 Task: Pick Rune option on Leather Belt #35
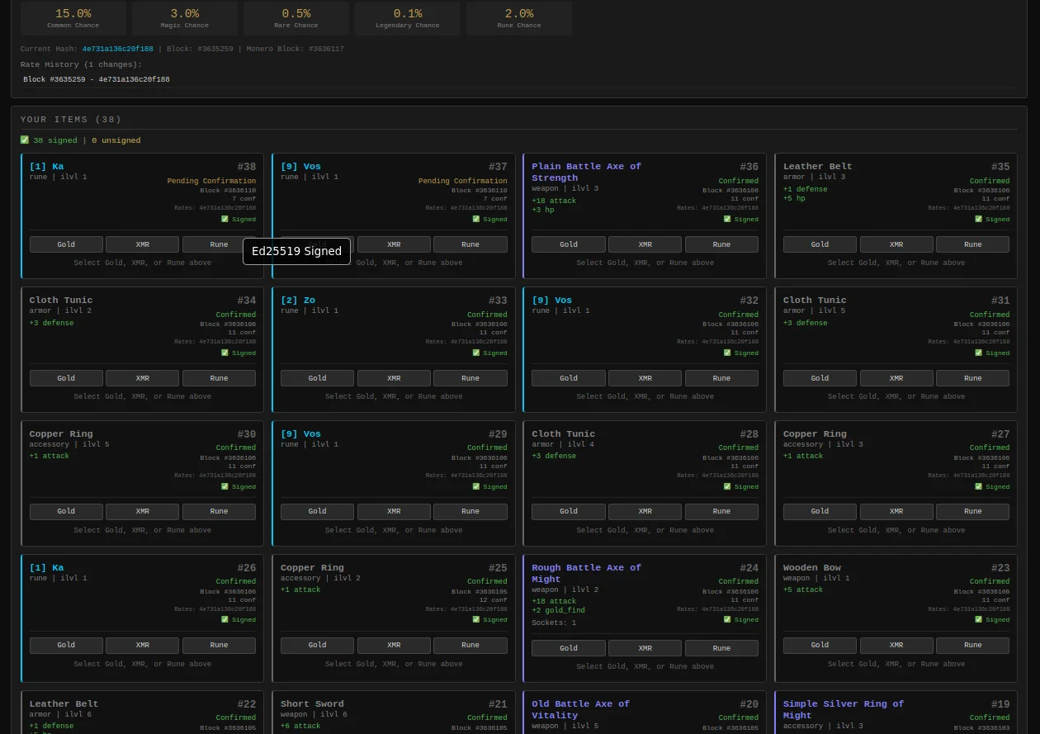tap(972, 244)
